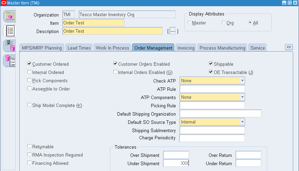Select the All display attributes option
Viewport: 299px width, 171px height.
(250, 22)
